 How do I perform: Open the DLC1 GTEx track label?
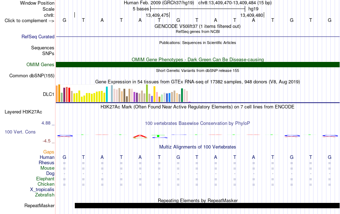tap(48, 94)
